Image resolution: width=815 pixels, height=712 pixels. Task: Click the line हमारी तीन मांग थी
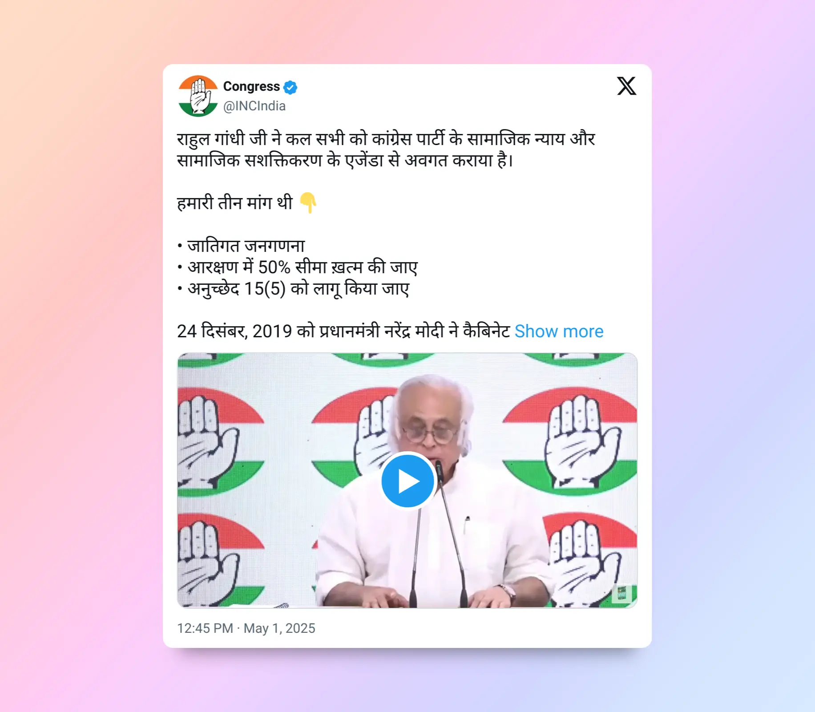(235, 203)
